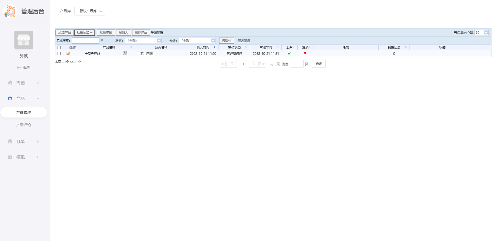Image resolution: width=496 pixels, height=241 pixels.
Task: Click the 家用电器 category tag
Action: click(147, 54)
